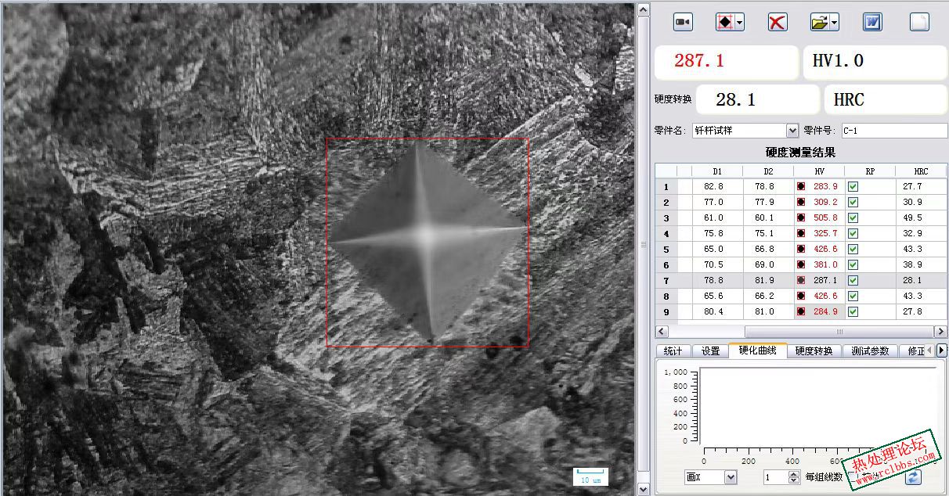
Task: Toggle the RP checkbox in row 5
Action: pyautogui.click(x=853, y=249)
